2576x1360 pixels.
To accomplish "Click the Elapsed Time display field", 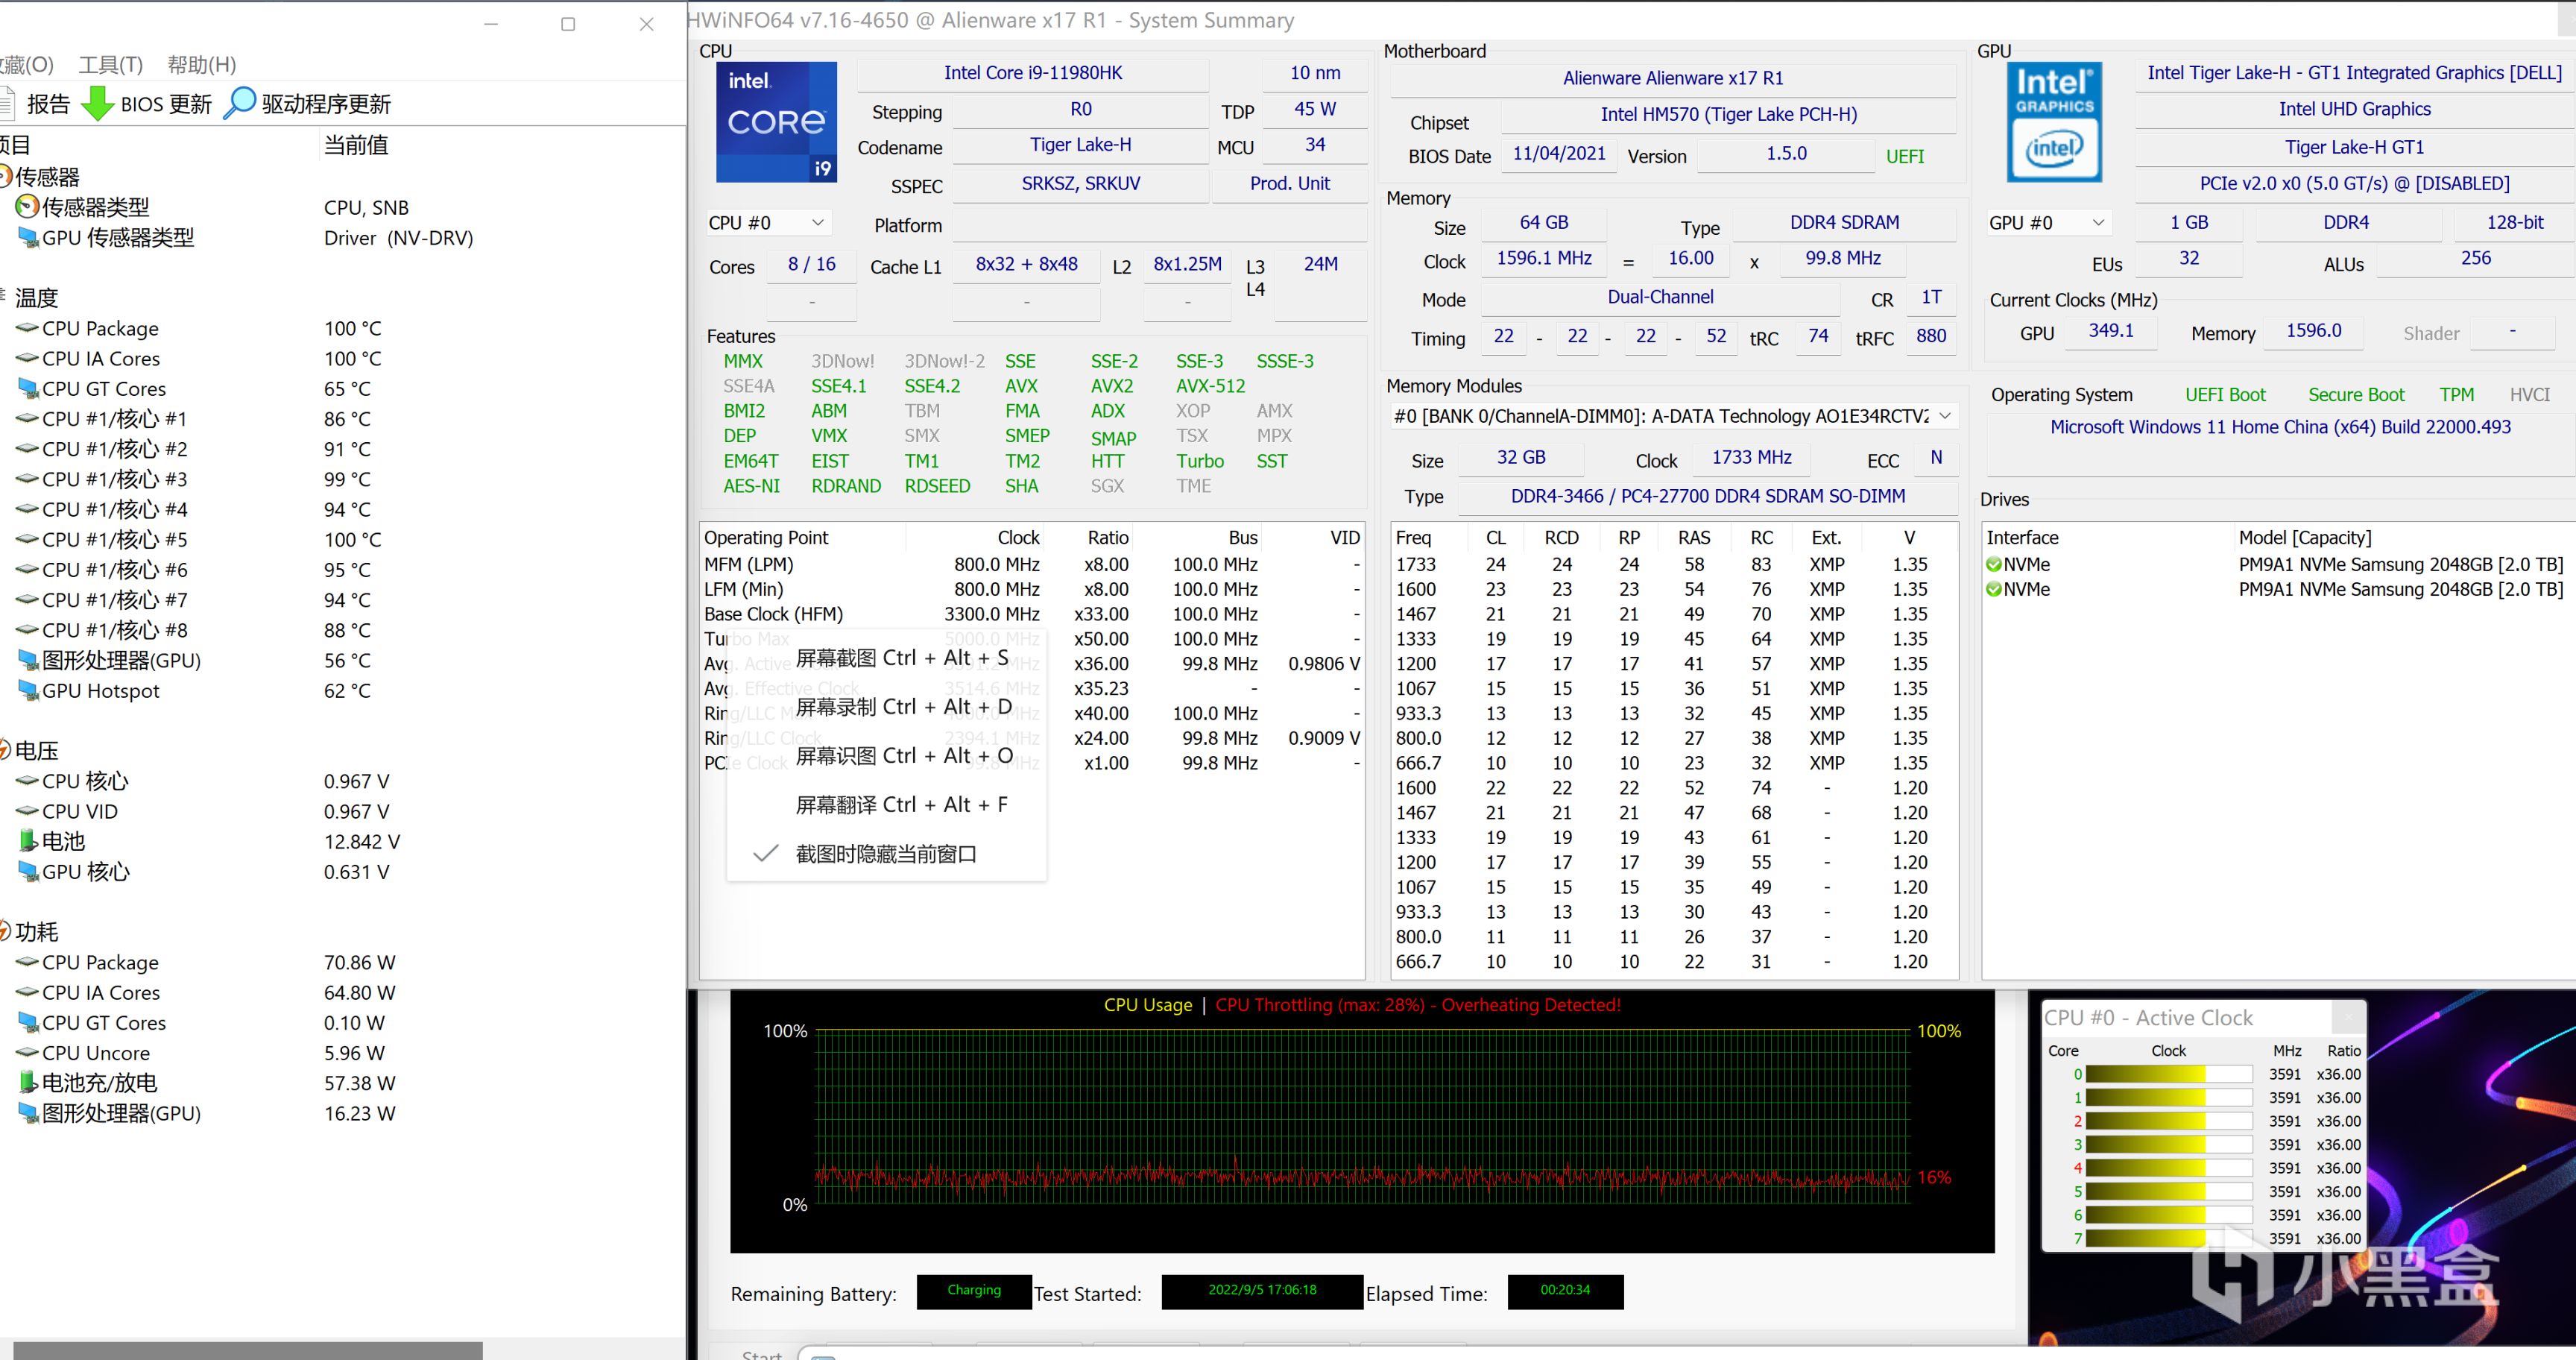I will pos(1565,1291).
